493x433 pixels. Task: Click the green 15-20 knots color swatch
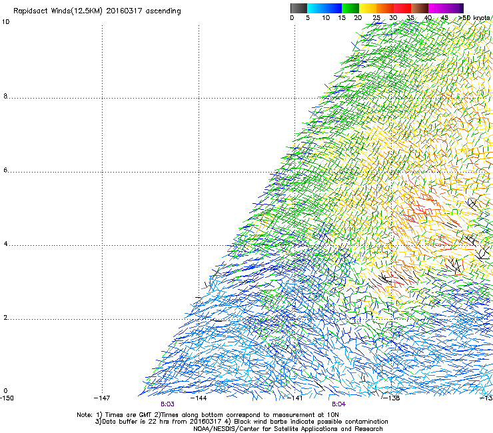coord(350,8)
